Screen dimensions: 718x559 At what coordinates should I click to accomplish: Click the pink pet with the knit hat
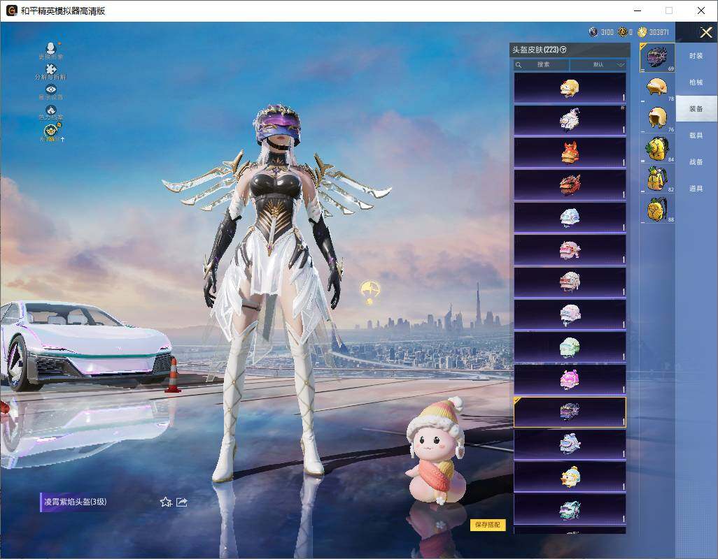437,450
